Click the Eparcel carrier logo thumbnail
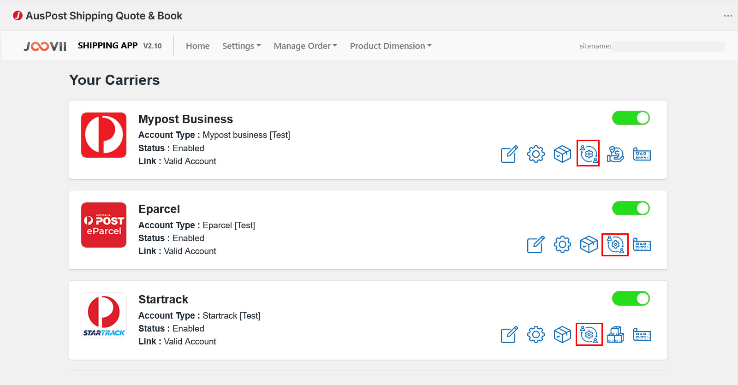Screen dimensions: 738x385 click(x=104, y=225)
